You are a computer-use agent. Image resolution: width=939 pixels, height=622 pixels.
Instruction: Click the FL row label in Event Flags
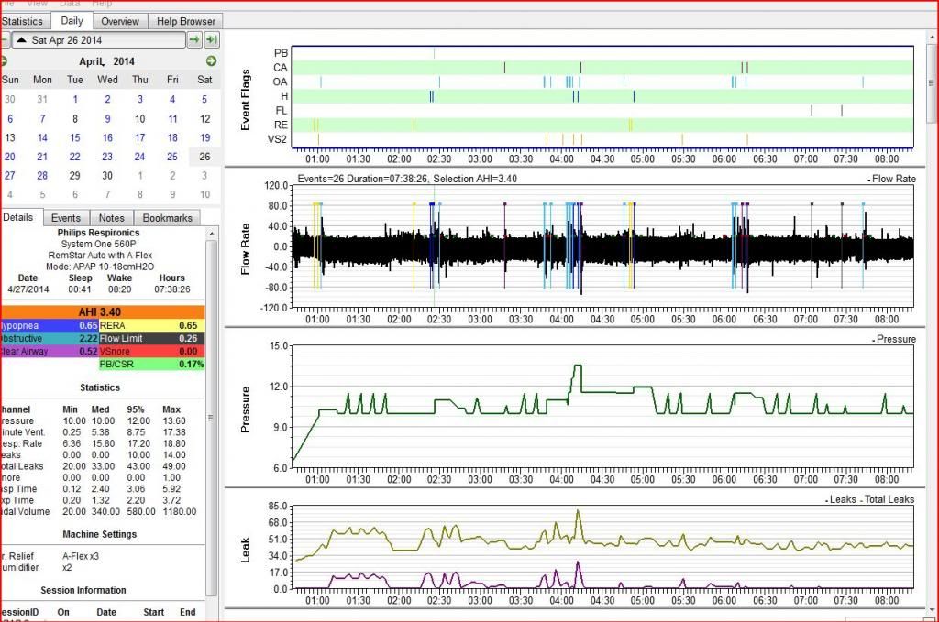pos(282,111)
